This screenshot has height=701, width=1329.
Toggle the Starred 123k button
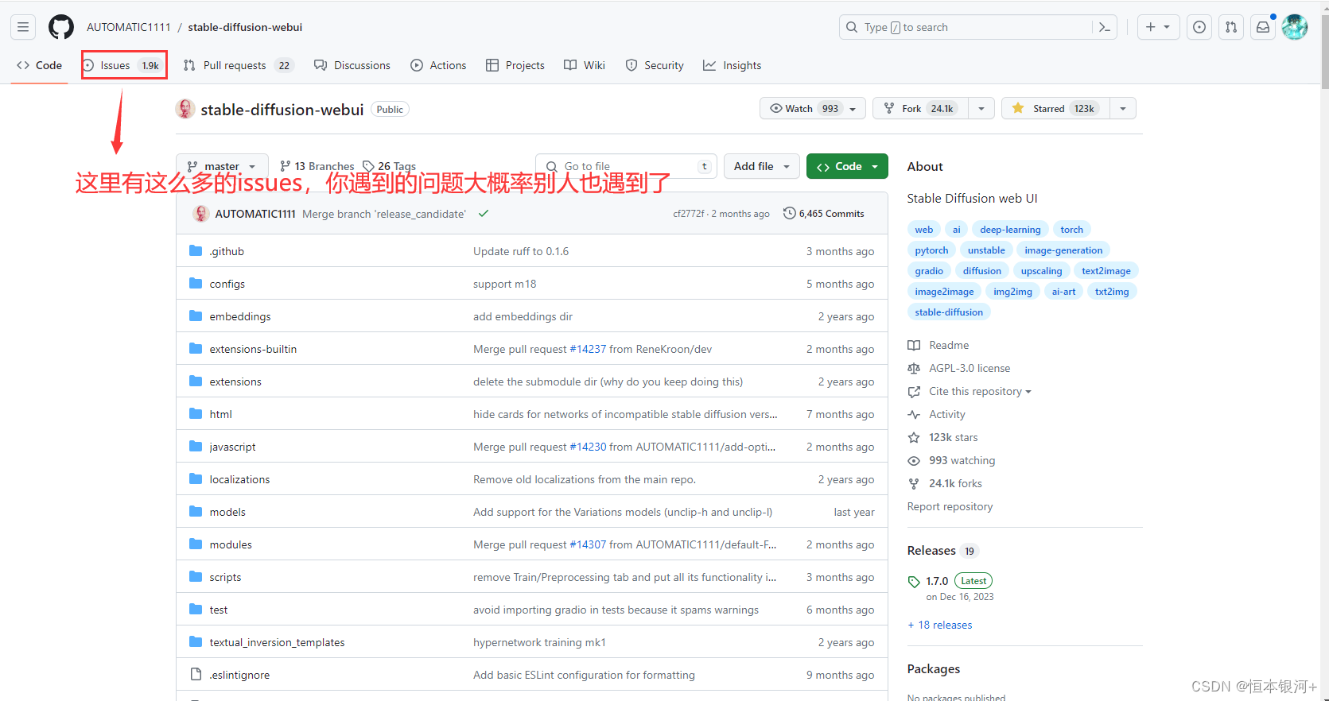(x=1055, y=108)
